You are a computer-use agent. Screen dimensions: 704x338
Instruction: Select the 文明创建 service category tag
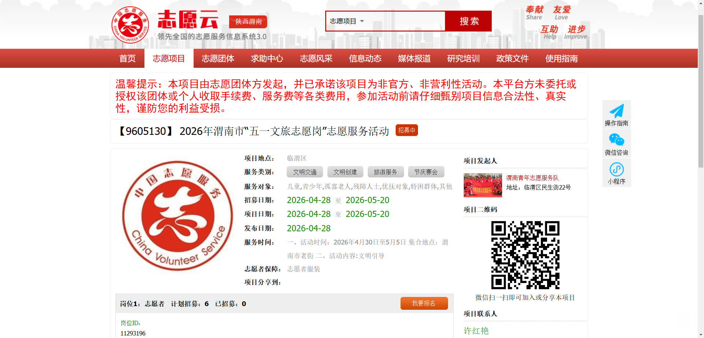(345, 172)
